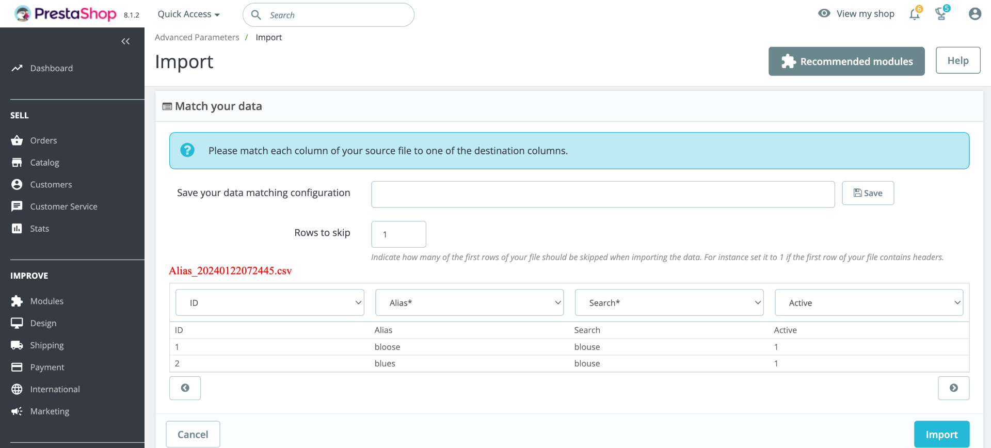Open the Orders menu
The image size is (991, 448).
44,140
